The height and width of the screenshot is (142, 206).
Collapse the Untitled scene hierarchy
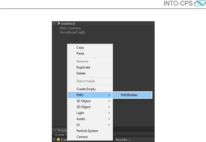point(54,24)
